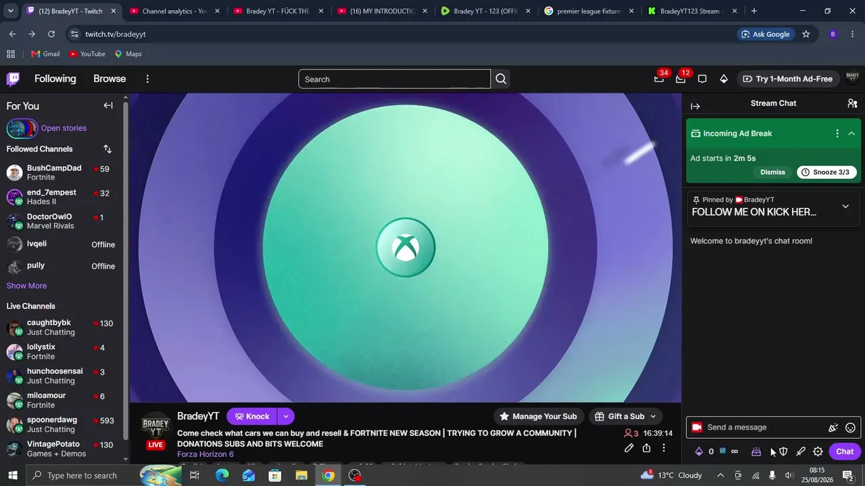Open BushCampDad channel in sidebar
Viewport: 865px width, 486px height.
point(61,173)
